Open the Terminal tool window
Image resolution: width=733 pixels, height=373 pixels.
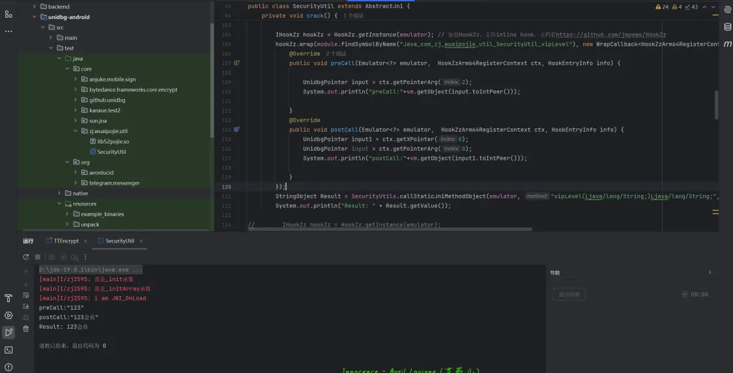(8, 350)
